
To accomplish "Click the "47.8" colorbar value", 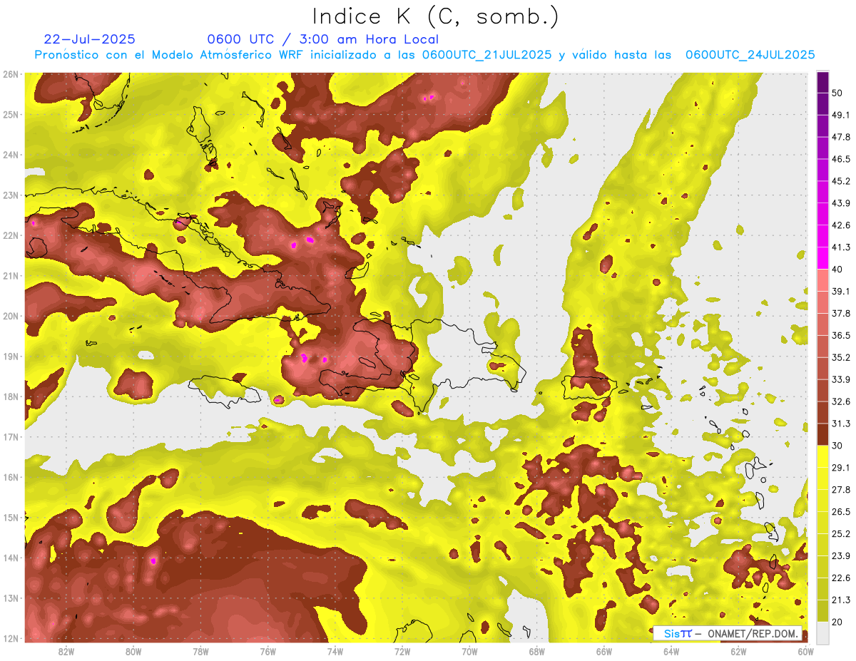I will coord(841,137).
